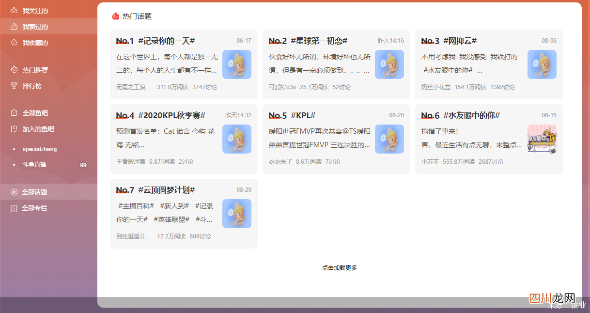Click thumbnail of the #云顶圆梦计划# card
Viewport: 590px width, 313px height.
[237, 214]
